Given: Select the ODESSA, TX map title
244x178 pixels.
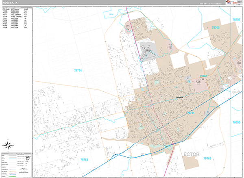Looking at the screenshot, I should point(10,2).
